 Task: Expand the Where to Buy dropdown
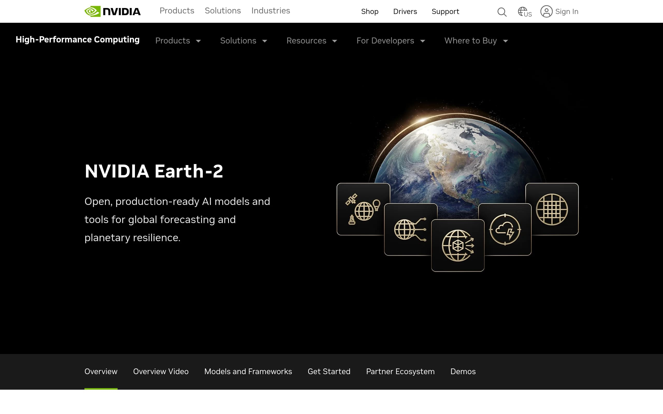pos(476,41)
